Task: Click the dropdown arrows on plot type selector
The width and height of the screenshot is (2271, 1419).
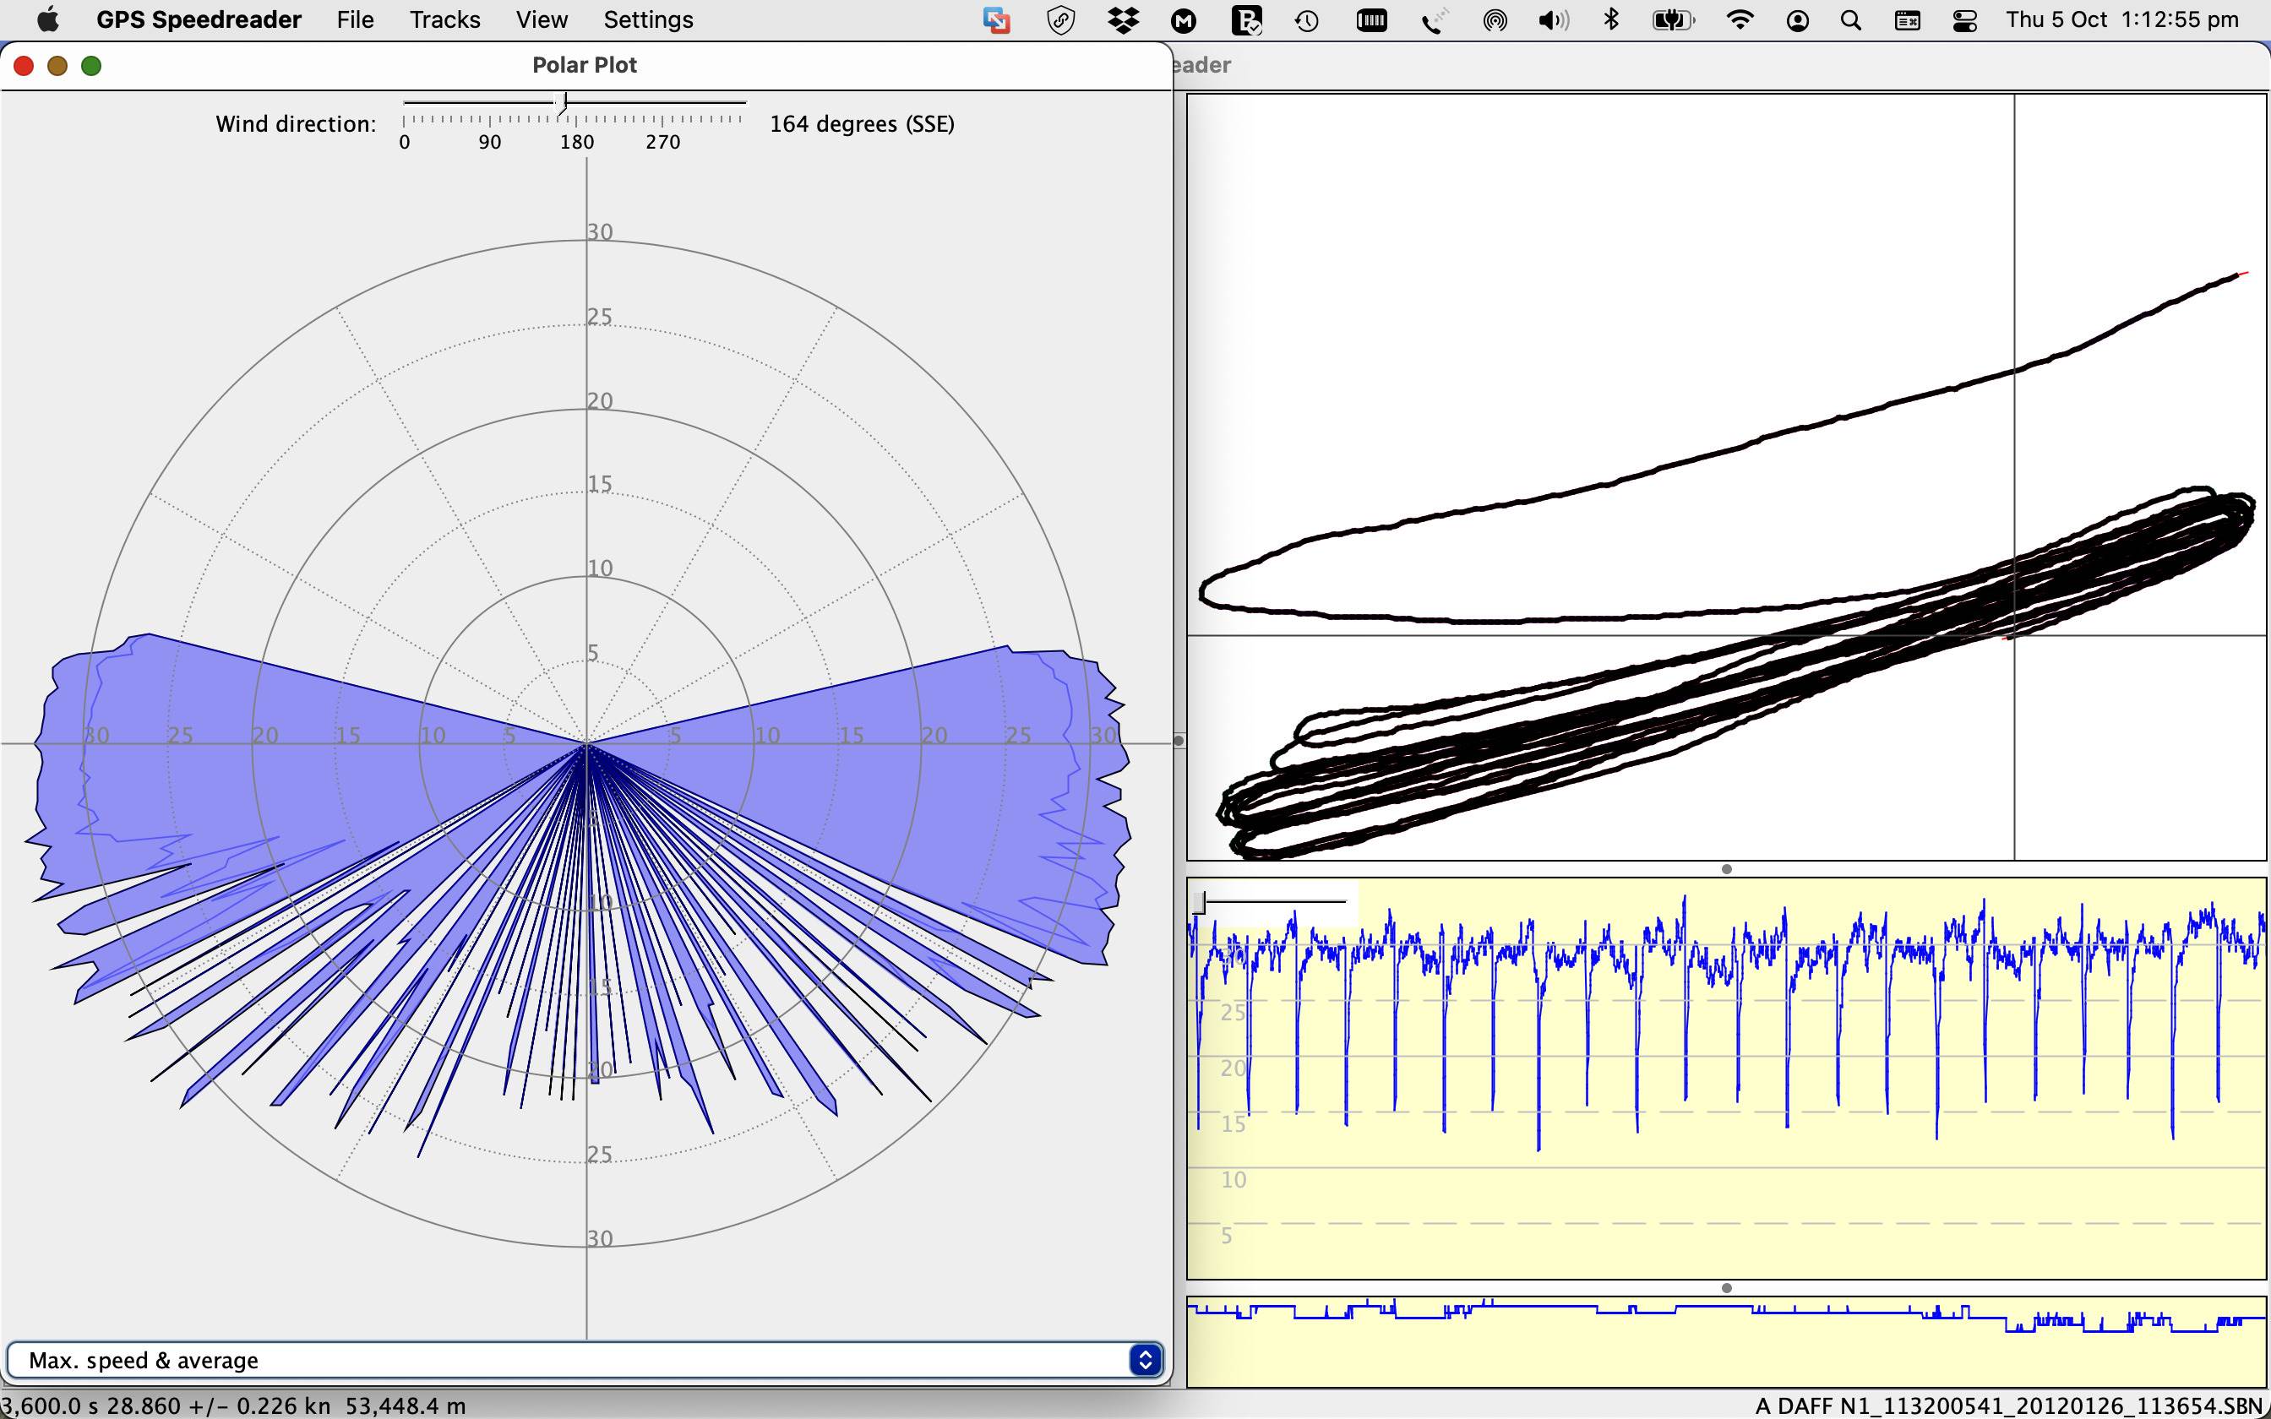Action: pyautogui.click(x=1145, y=1360)
